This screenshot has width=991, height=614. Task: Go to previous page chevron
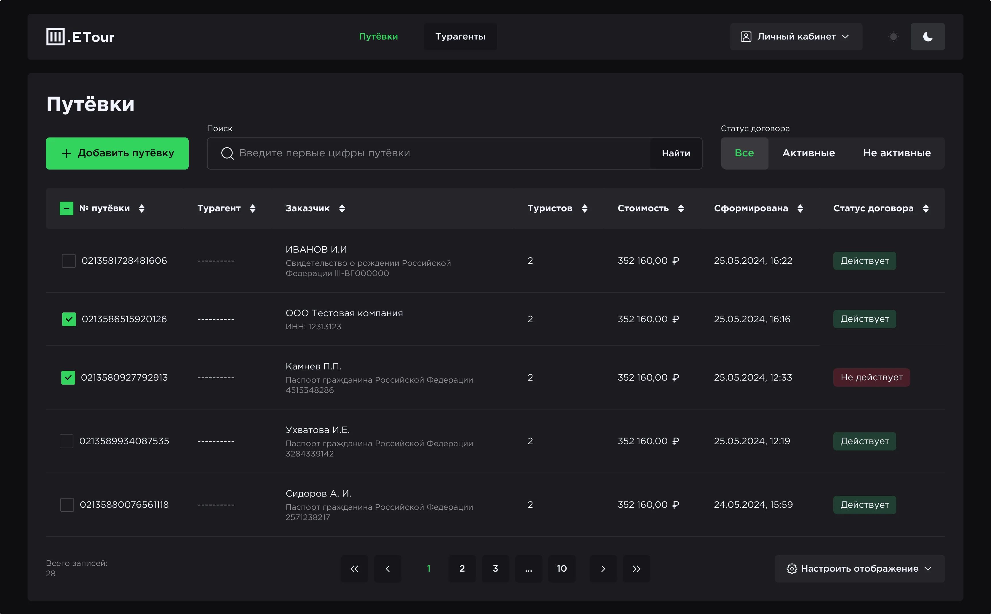click(387, 568)
